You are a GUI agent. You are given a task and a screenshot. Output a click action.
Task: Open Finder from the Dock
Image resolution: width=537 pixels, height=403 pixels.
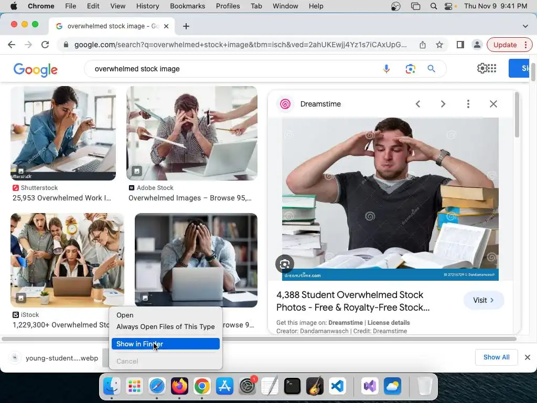point(112,386)
